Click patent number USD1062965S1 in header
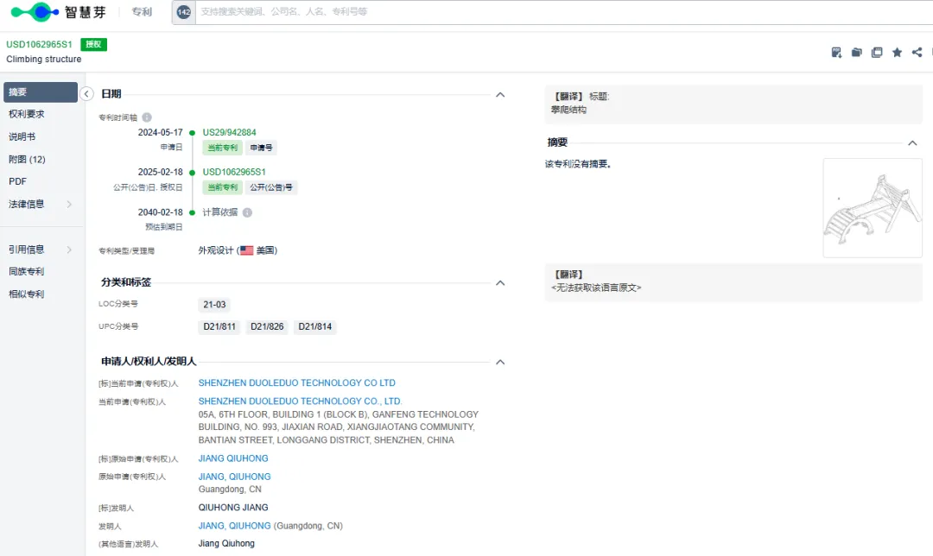The width and height of the screenshot is (933, 556). [39, 45]
